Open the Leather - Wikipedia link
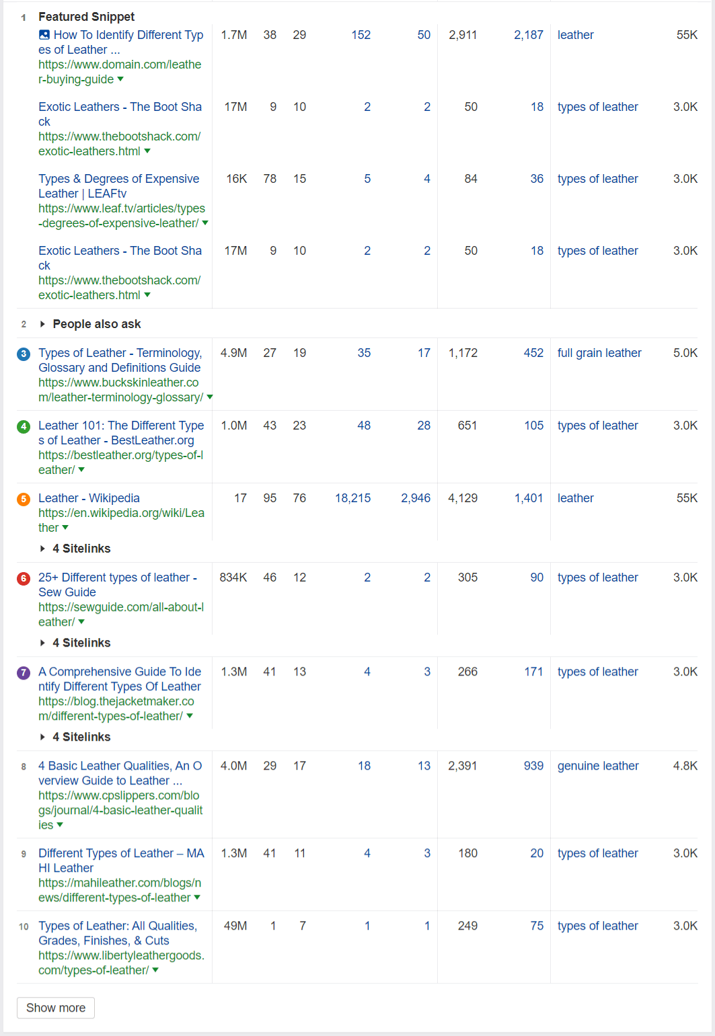Screen dimensions: 715x1036 (88, 498)
